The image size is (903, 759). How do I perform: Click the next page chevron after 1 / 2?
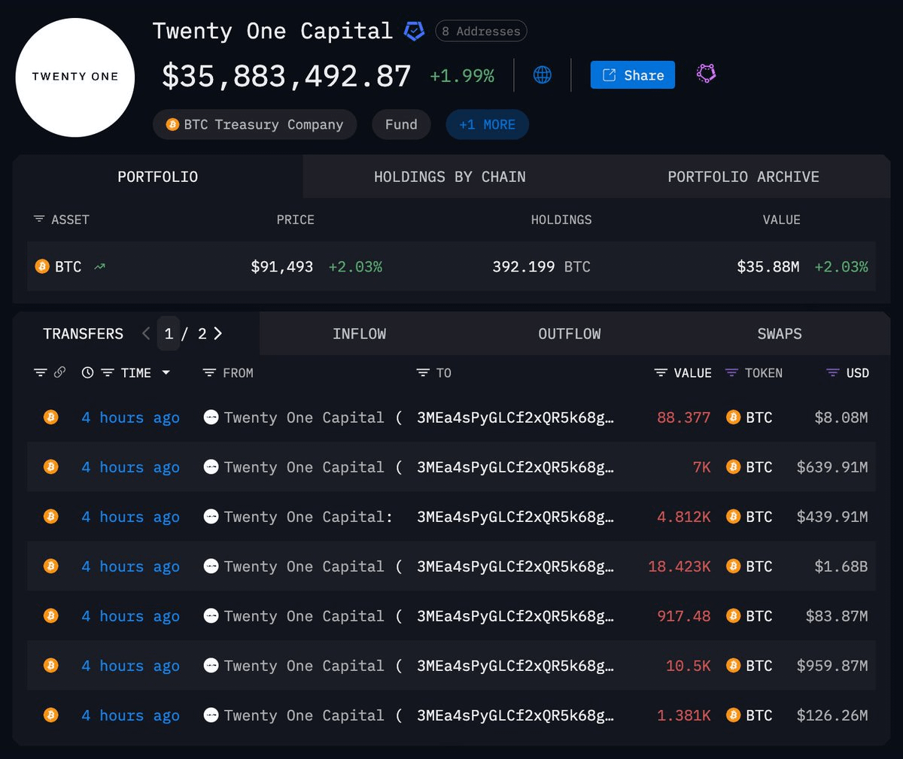[x=217, y=333]
